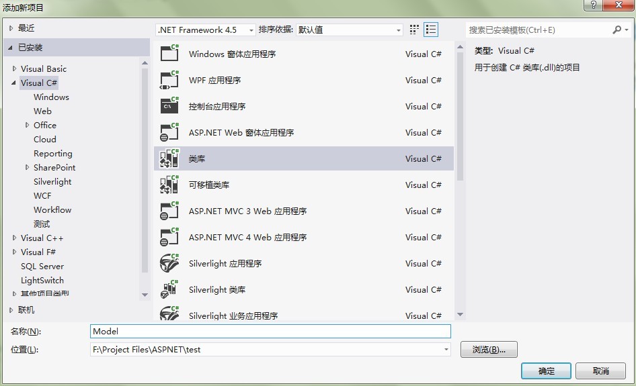Click the ASP.NET MVC 4 Web icon

click(x=169, y=237)
